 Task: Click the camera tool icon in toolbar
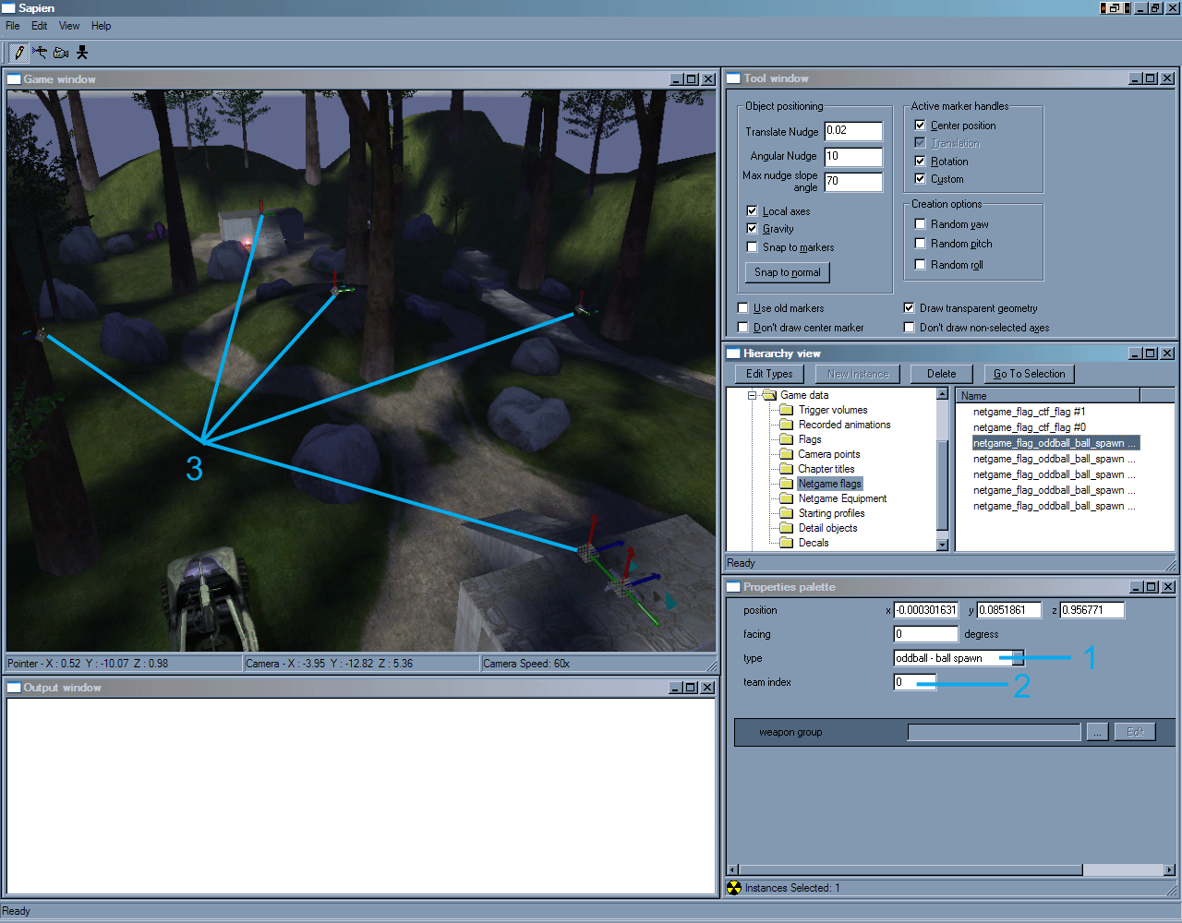point(61,53)
